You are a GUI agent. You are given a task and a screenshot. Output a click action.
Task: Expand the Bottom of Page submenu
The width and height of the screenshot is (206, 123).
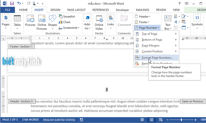[x=156, y=40]
